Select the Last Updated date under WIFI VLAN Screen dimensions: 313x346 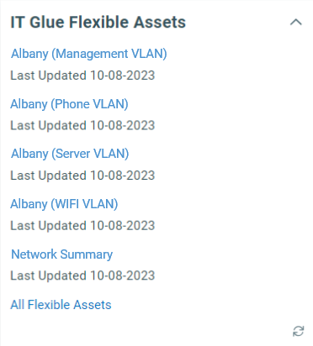click(123, 226)
